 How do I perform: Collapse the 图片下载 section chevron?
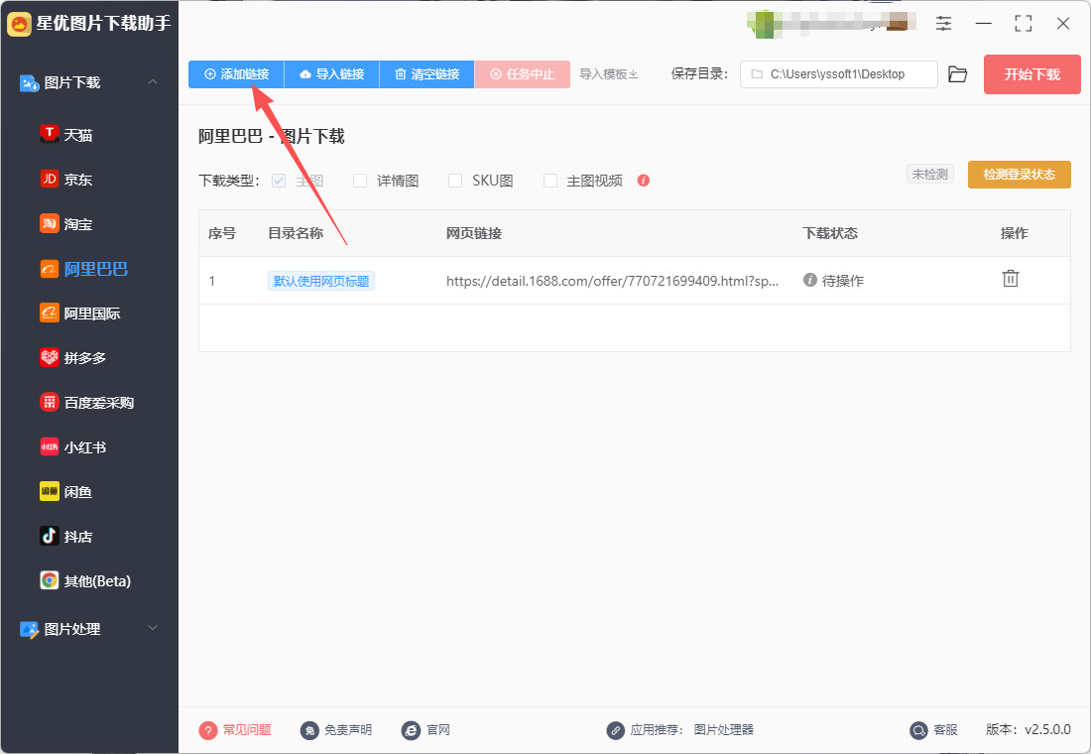(153, 82)
